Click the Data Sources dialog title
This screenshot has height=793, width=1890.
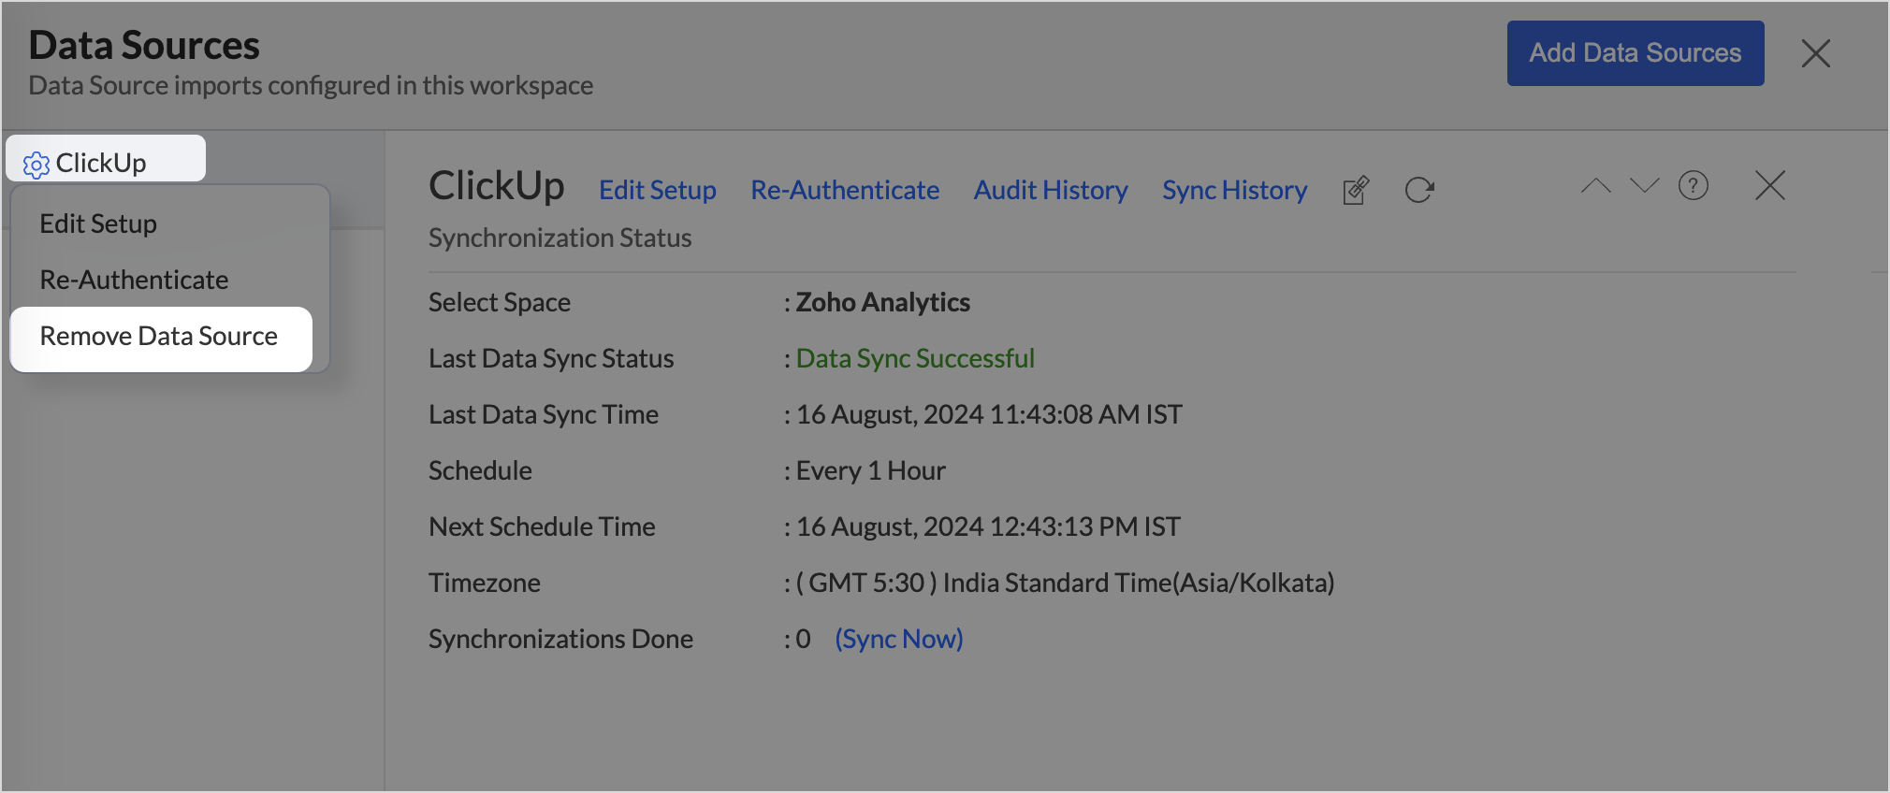[144, 45]
